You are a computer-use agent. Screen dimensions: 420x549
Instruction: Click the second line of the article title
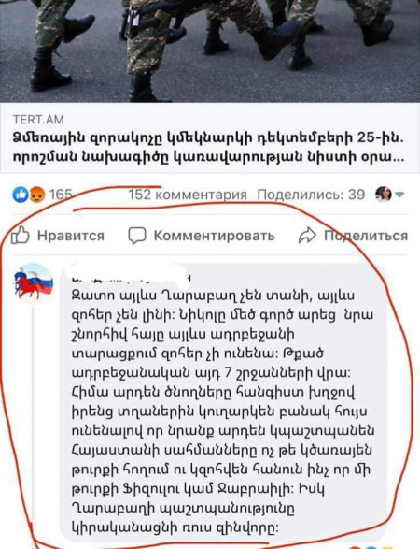[209, 157]
